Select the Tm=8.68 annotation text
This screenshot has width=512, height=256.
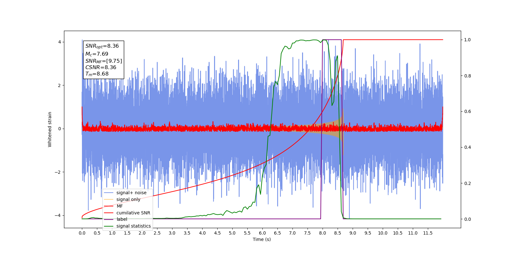tap(97, 74)
